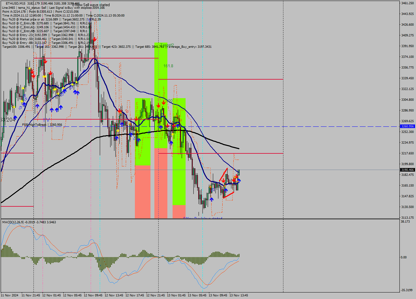Image resolution: width=416 pixels, height=299 pixels.
Task: Click the '12 Nov 13:45' time axis label
Action: pyautogui.click(x=114, y=295)
